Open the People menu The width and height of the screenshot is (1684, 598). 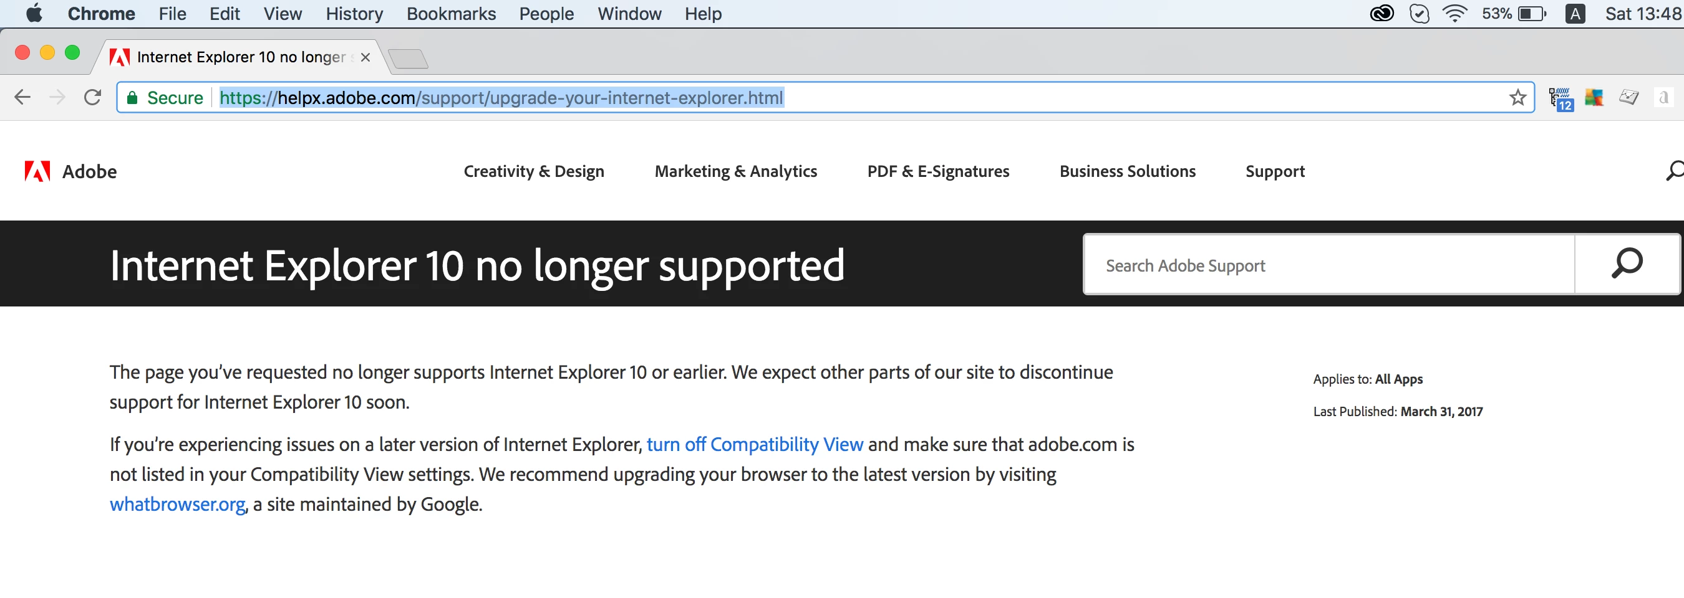[546, 14]
